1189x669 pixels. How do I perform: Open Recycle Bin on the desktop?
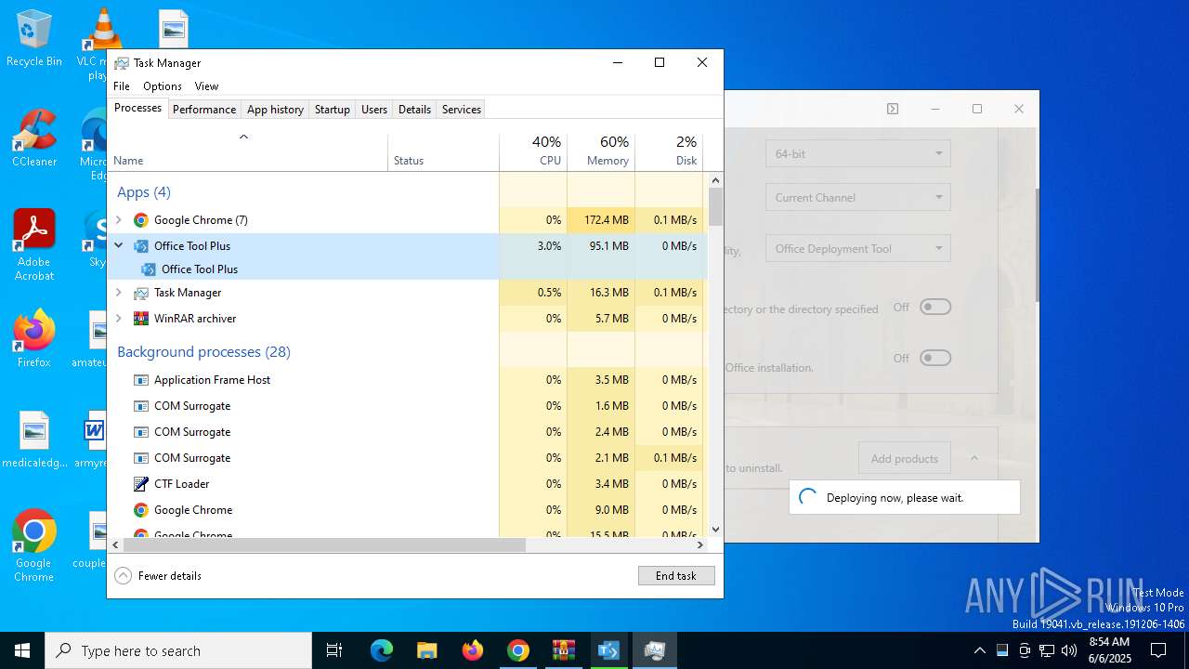click(34, 39)
